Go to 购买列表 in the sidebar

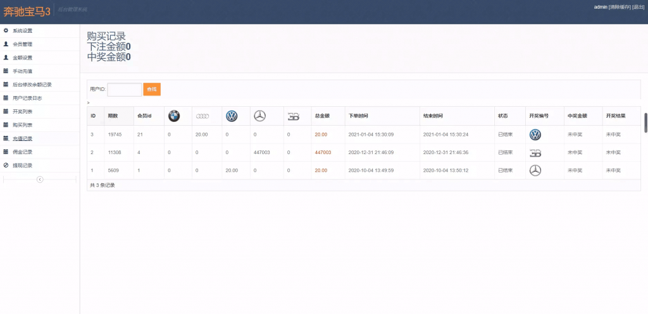coord(22,125)
